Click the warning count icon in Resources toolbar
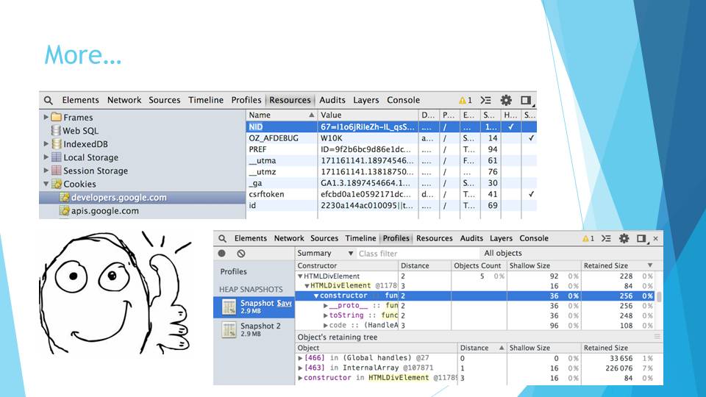 point(465,101)
